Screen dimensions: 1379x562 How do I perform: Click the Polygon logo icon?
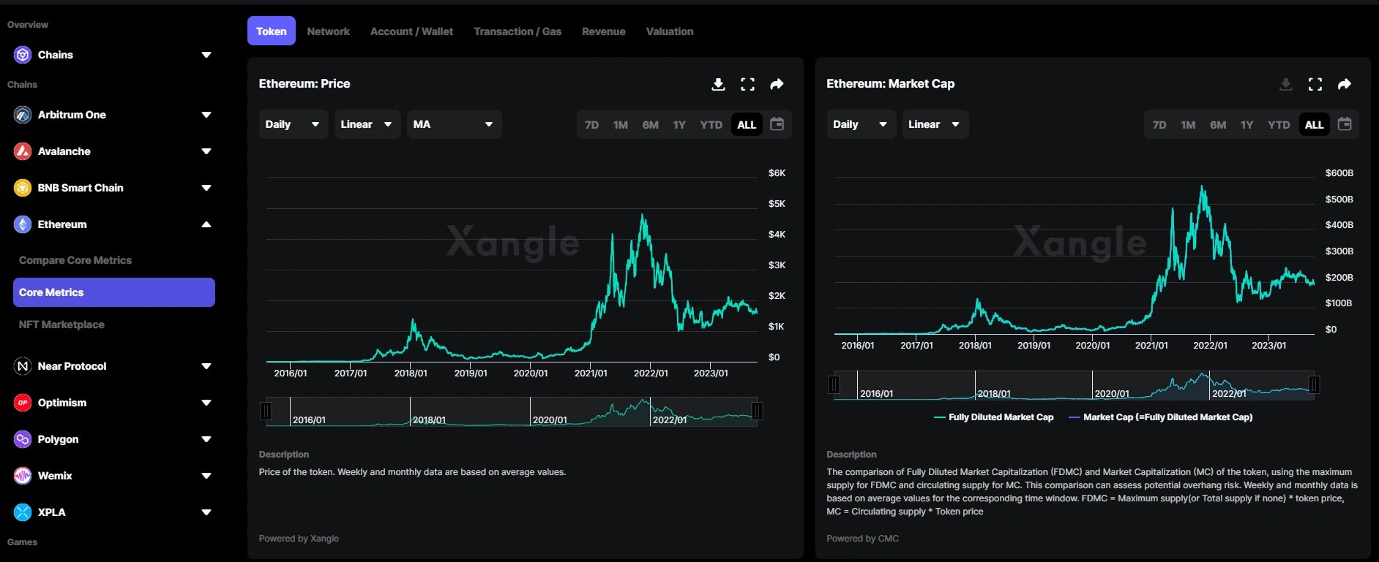click(x=23, y=439)
